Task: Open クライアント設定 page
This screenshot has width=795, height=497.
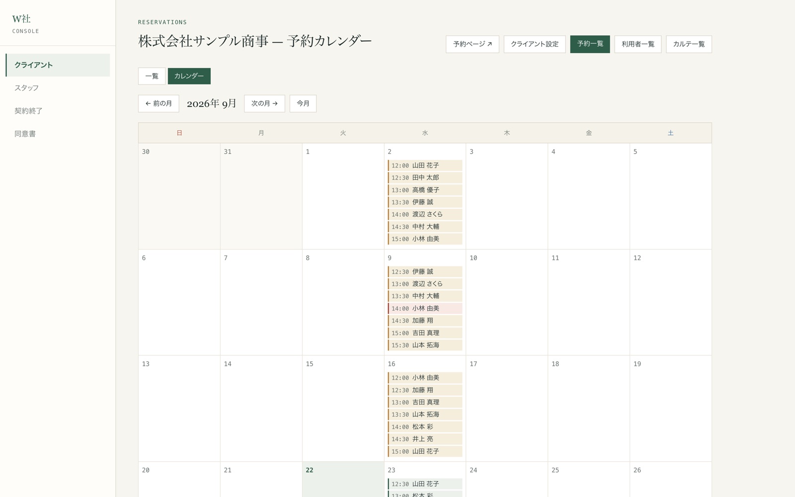Action: tap(535, 44)
